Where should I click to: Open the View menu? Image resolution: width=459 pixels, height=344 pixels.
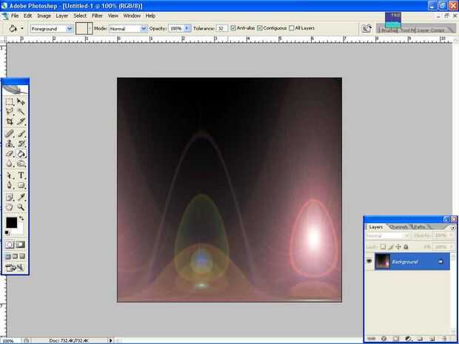(113, 16)
